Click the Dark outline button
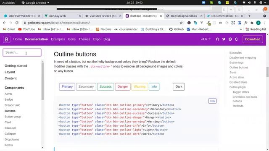Viewport: 269px width, 151px height. tap(179, 87)
